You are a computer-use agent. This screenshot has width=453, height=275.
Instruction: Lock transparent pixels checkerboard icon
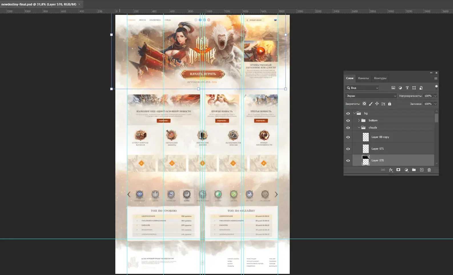pyautogui.click(x=364, y=104)
